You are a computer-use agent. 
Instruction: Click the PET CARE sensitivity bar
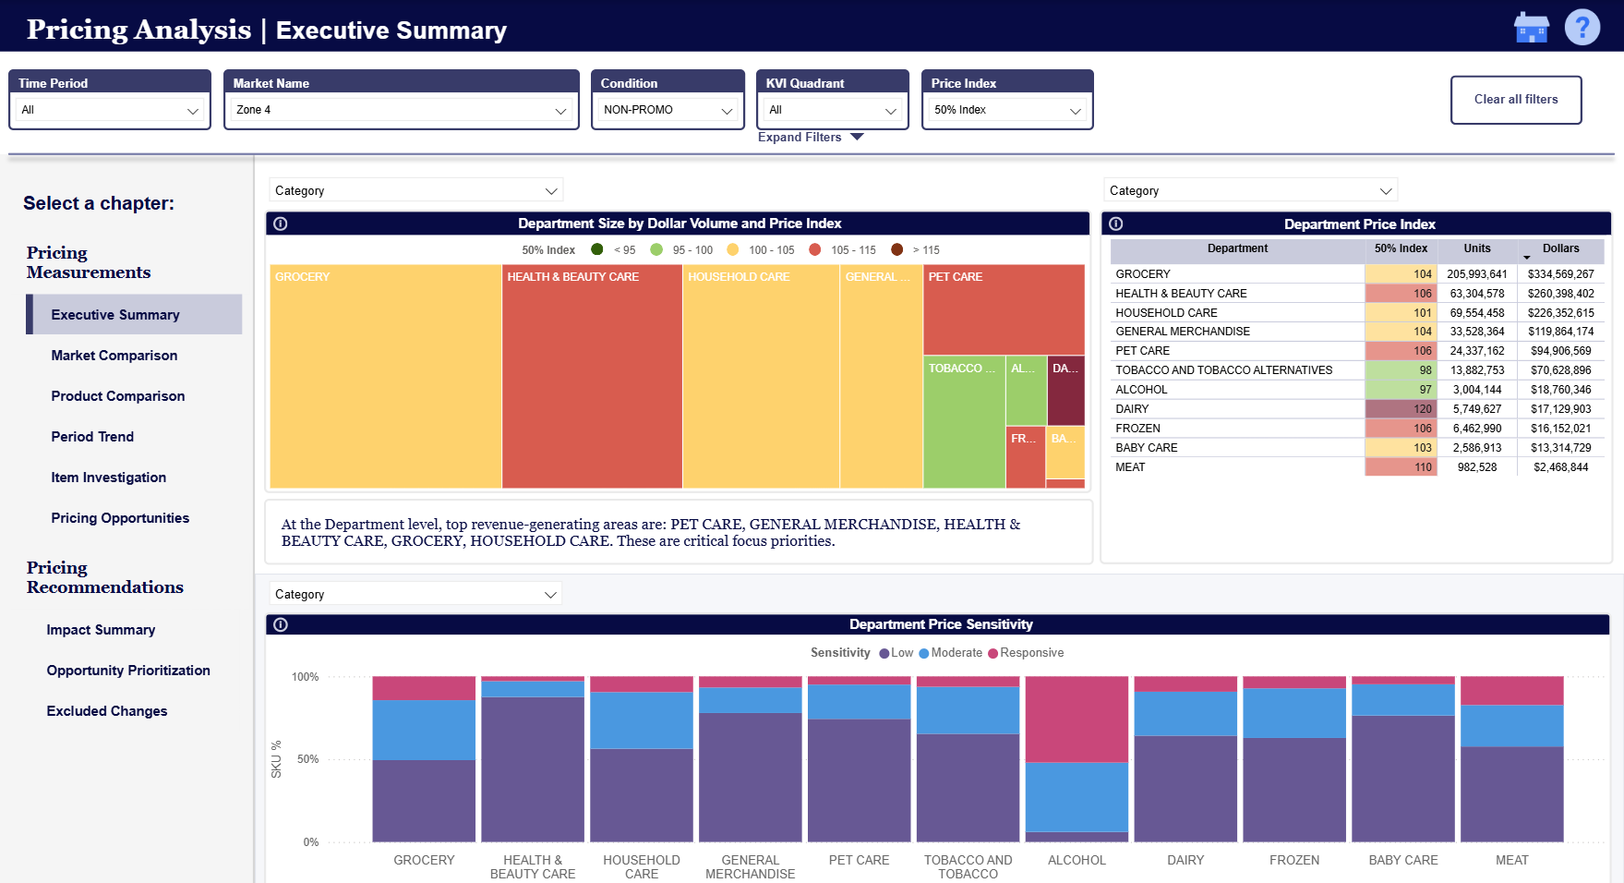click(x=859, y=759)
